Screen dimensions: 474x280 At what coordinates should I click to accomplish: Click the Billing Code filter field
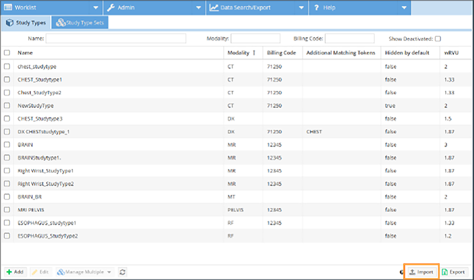(x=349, y=39)
